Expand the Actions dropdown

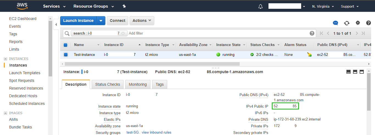142,21
